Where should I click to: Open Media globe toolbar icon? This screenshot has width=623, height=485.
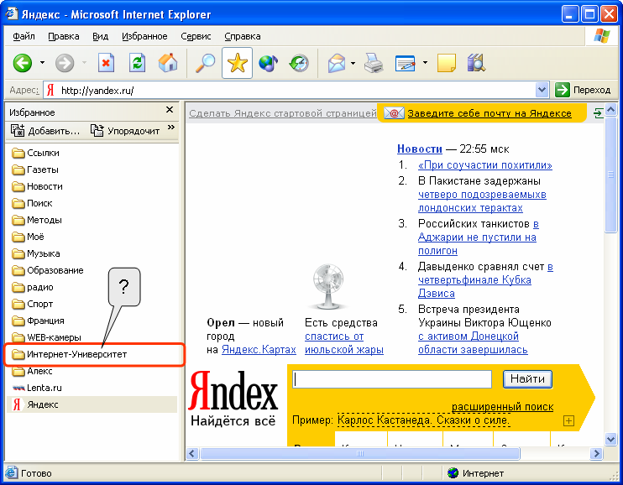269,63
